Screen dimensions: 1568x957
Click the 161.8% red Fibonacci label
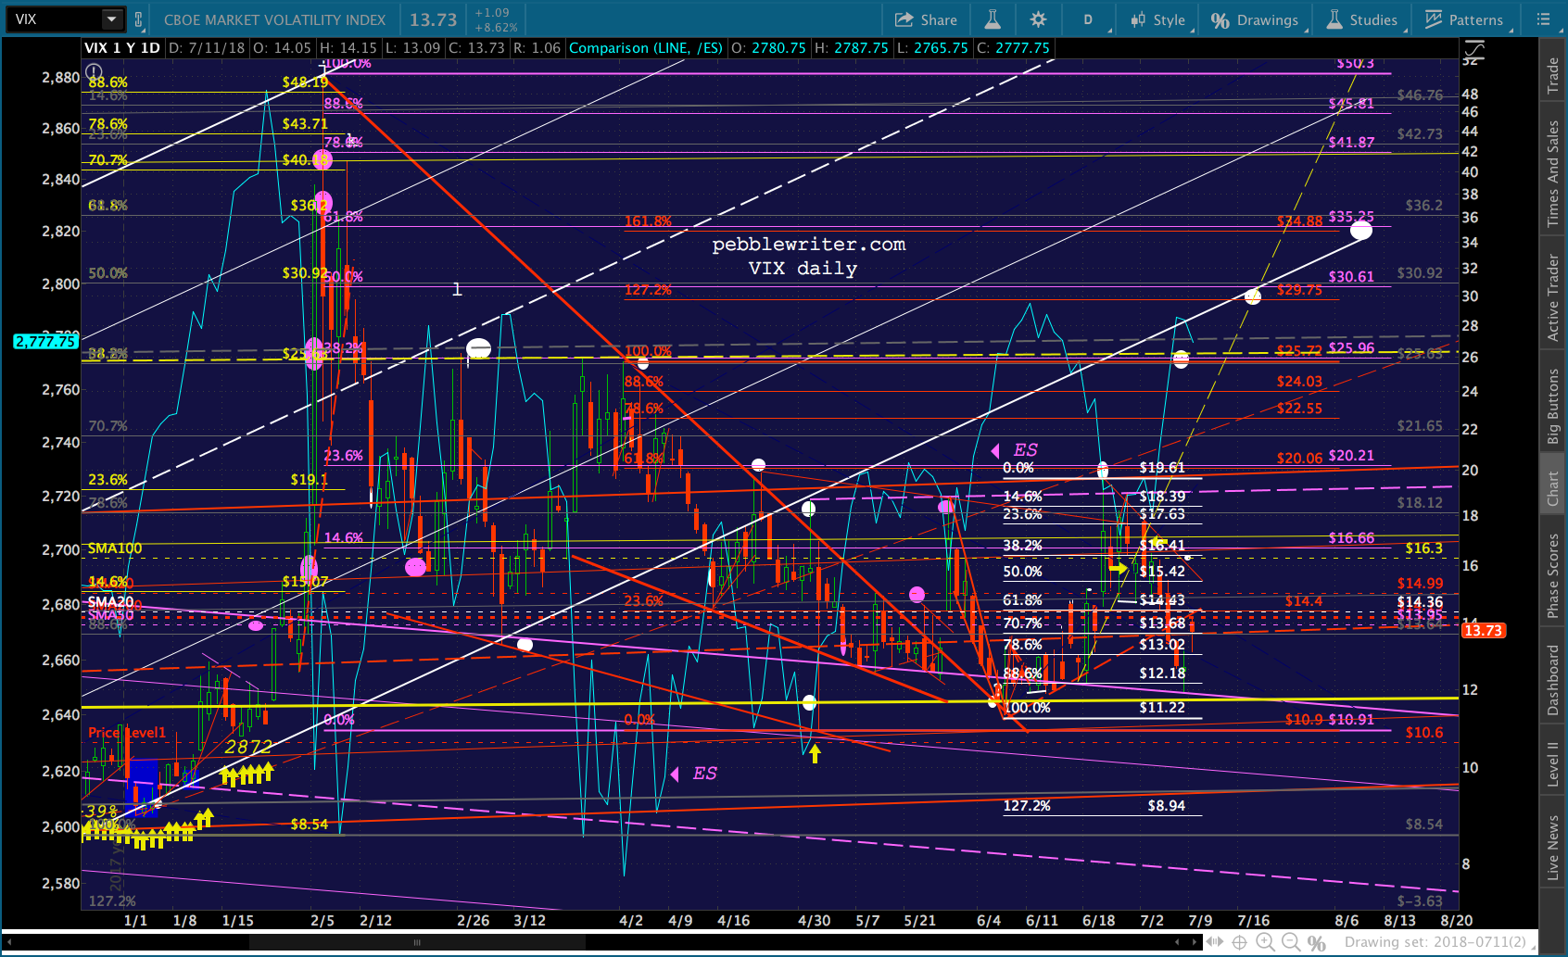pyautogui.click(x=648, y=221)
